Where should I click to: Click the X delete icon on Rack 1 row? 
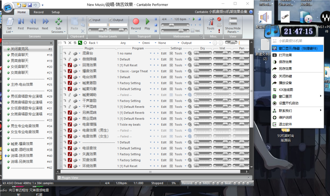70,43
